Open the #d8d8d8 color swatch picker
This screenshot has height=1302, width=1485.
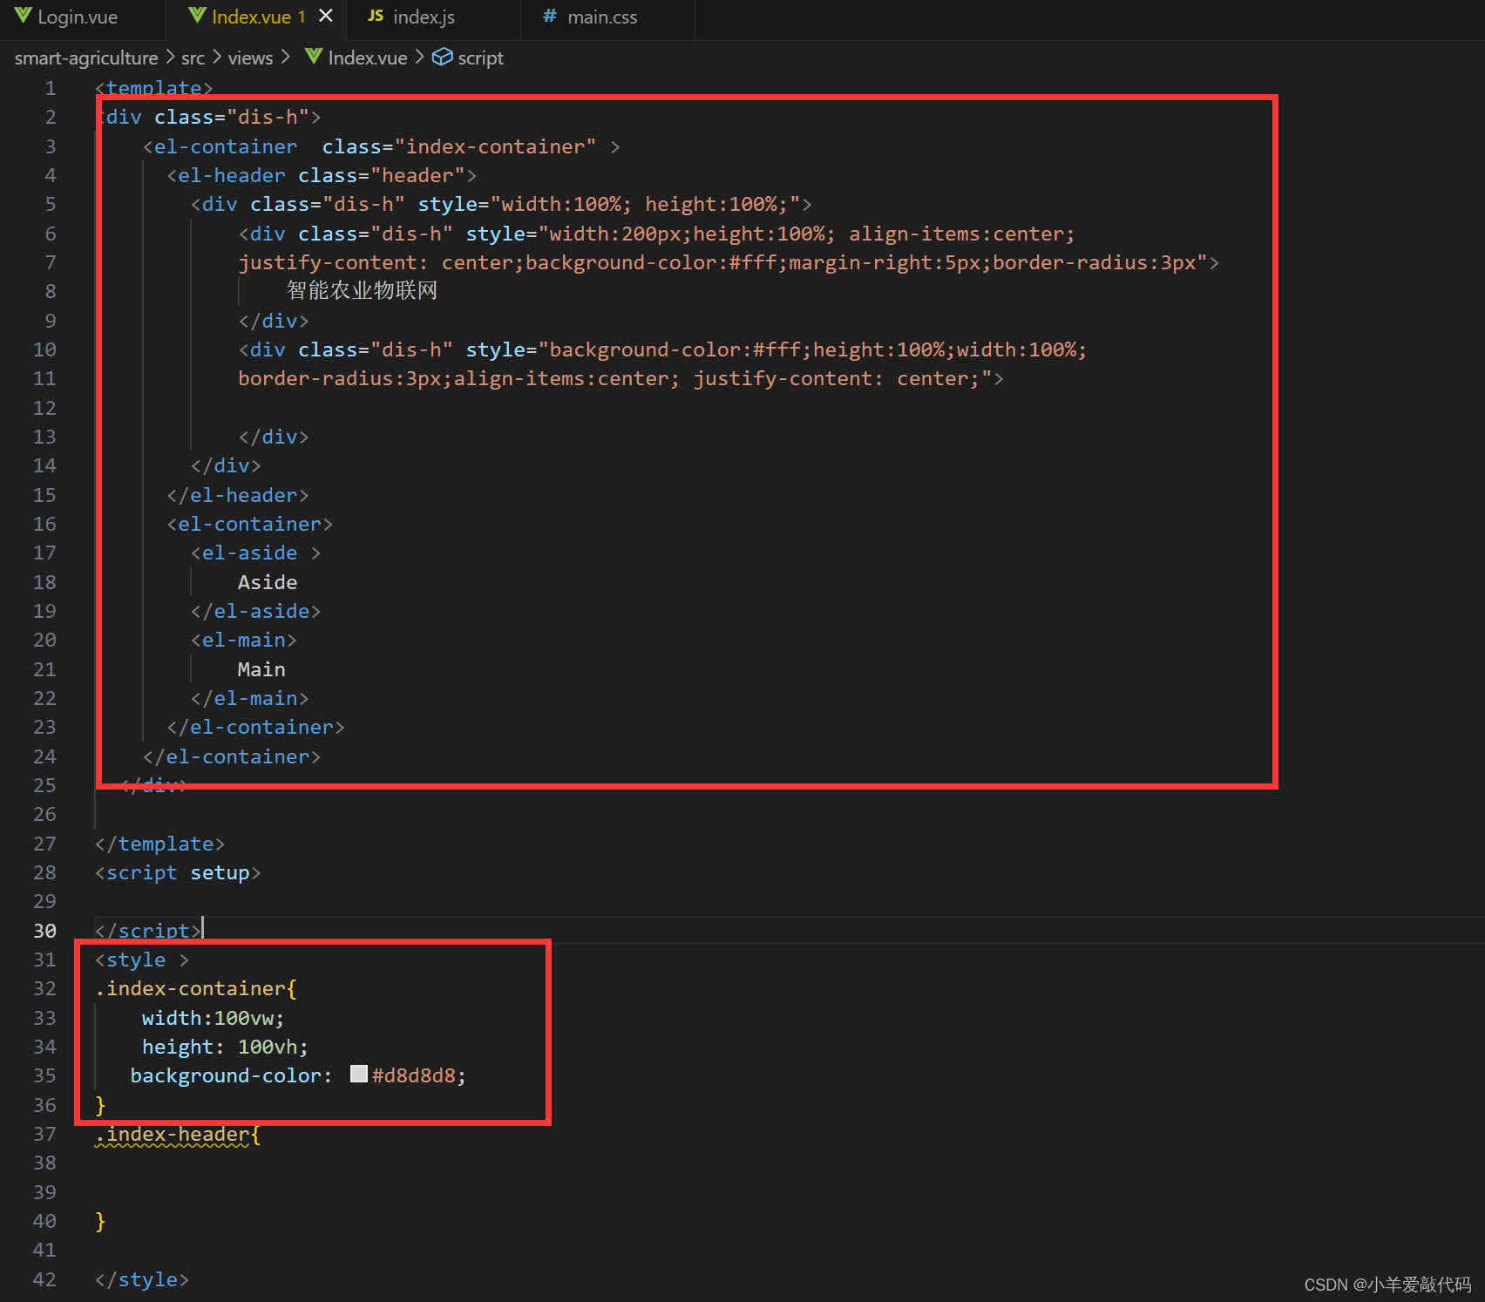359,1074
